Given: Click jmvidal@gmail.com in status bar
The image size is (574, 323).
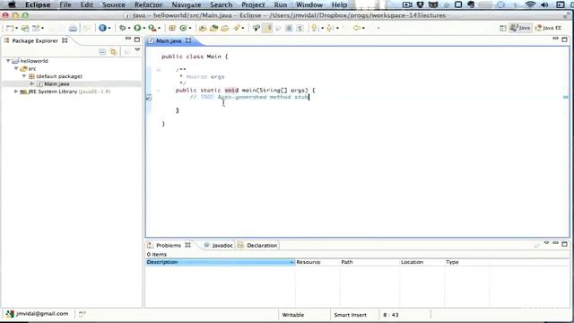Looking at the screenshot, I should (42, 313).
